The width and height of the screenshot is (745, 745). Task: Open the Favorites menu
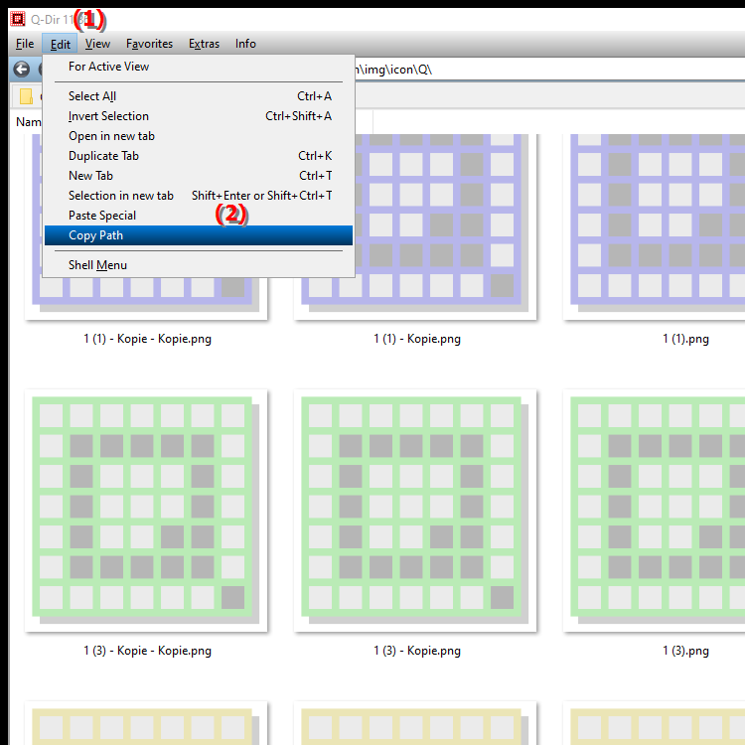tap(149, 44)
